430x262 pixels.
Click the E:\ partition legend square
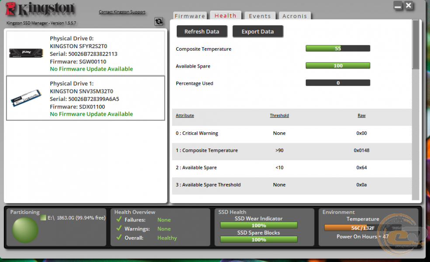coord(43,217)
